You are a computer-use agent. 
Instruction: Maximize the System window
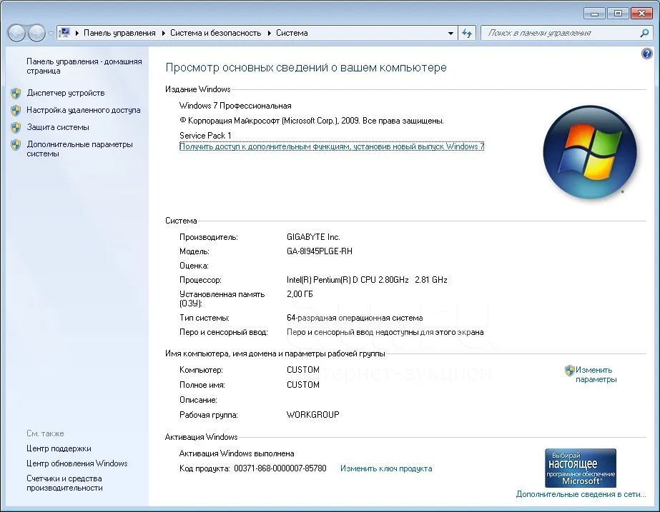click(618, 14)
